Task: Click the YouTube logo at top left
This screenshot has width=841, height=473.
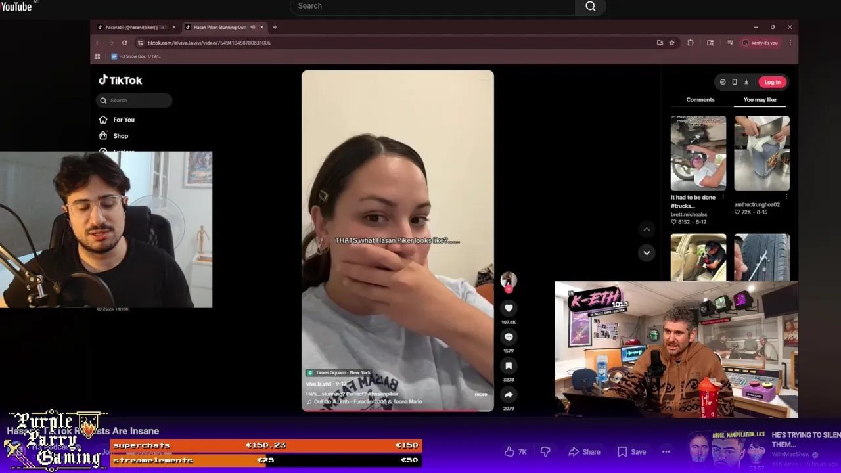Action: coord(16,6)
